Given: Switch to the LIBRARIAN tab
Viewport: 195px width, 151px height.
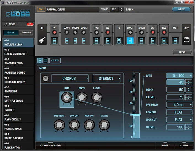Looking at the screenshot, I should 26,33.
